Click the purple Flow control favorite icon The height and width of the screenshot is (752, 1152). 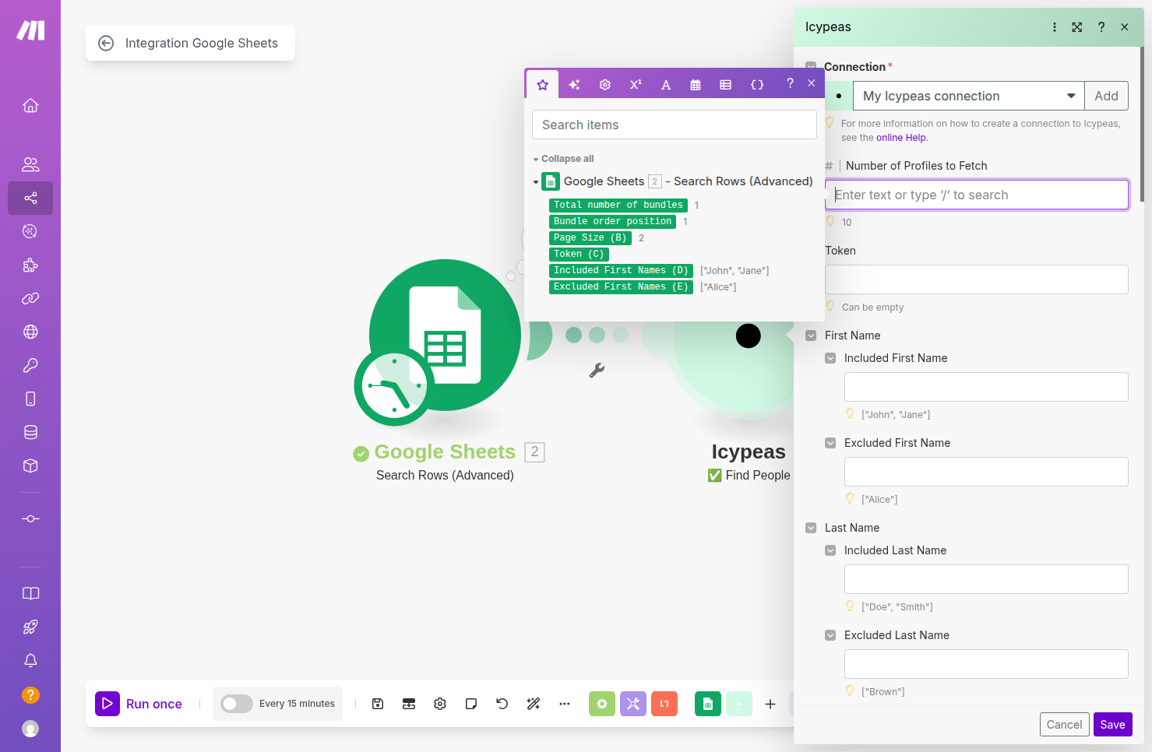click(x=633, y=704)
